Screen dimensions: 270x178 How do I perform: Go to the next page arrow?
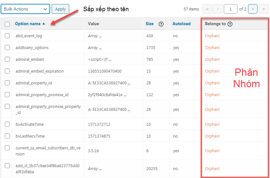(x=252, y=9)
